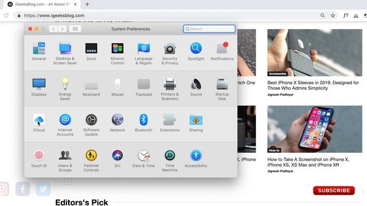This screenshot has width=367, height=206.
Task: Minimize the System Preferences window
Action: [37, 29]
